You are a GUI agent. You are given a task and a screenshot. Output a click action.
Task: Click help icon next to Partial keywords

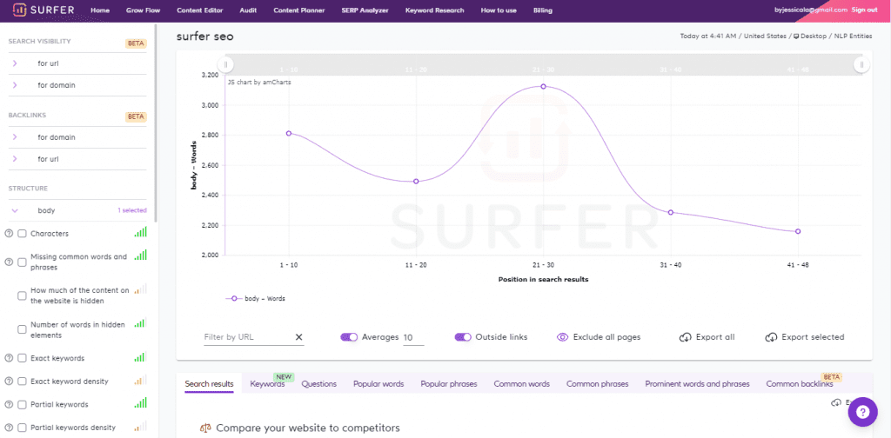[x=9, y=404]
